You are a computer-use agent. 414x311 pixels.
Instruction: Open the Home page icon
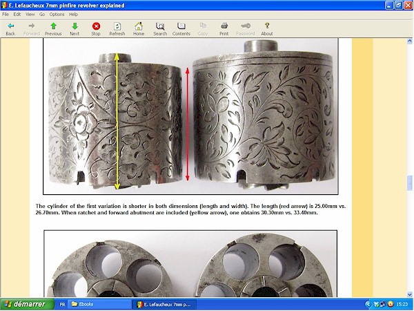coord(139,26)
